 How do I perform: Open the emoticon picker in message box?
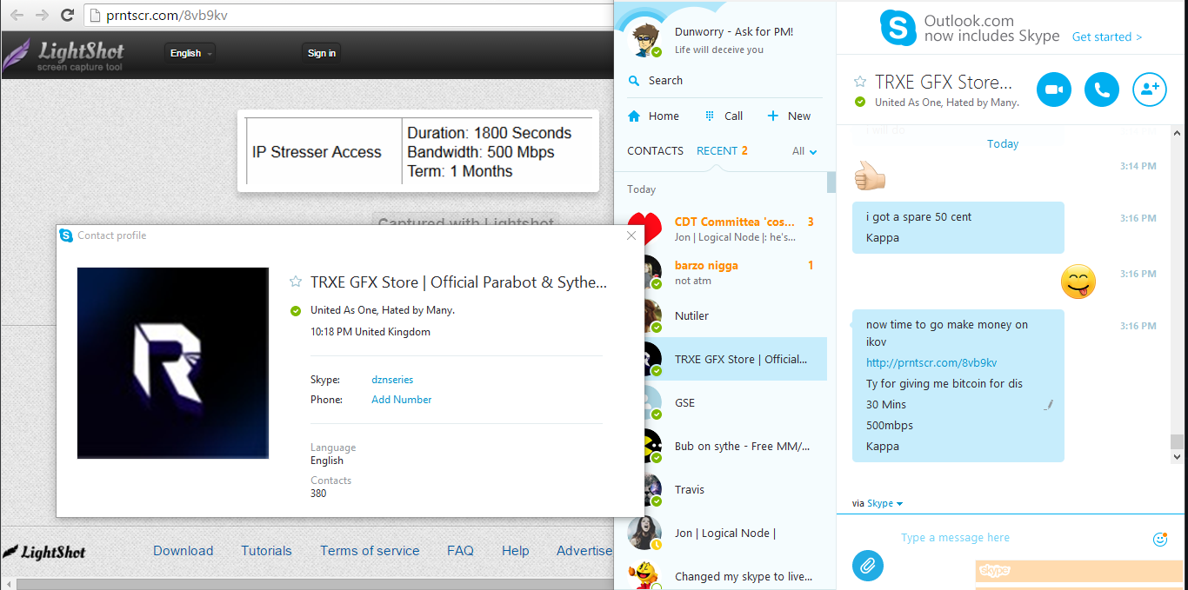1159,539
